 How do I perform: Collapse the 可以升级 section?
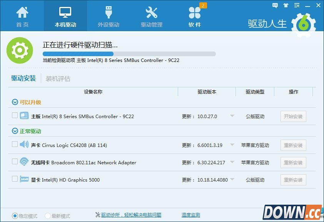point(15,102)
